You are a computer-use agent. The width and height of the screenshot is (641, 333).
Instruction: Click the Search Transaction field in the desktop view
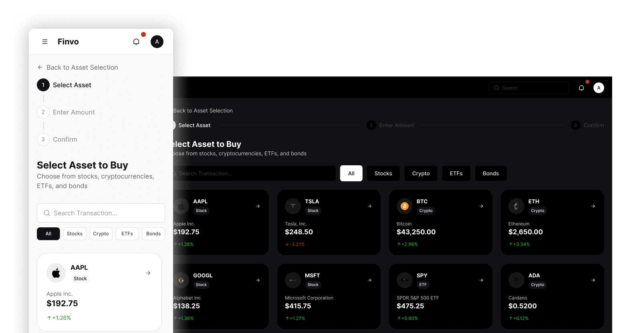click(x=254, y=173)
